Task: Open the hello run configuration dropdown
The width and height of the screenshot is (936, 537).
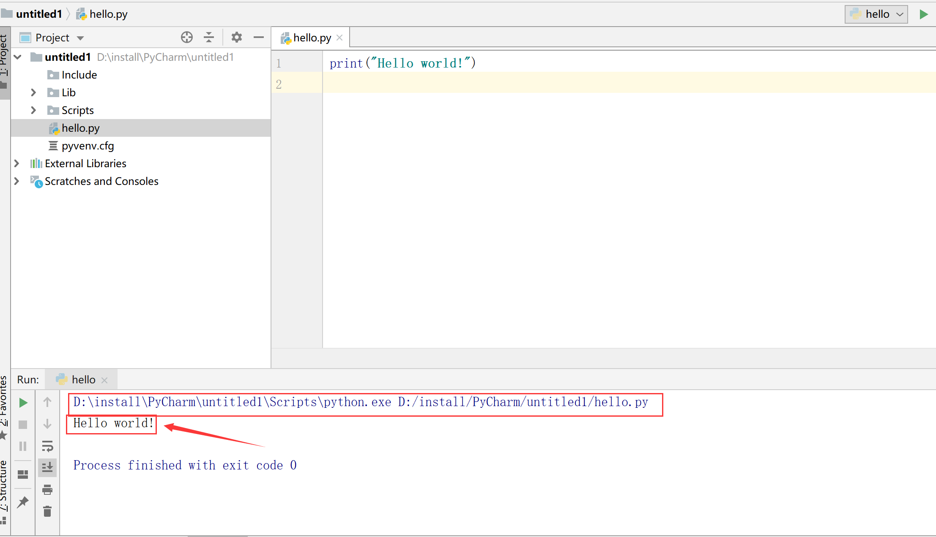Action: [x=876, y=14]
